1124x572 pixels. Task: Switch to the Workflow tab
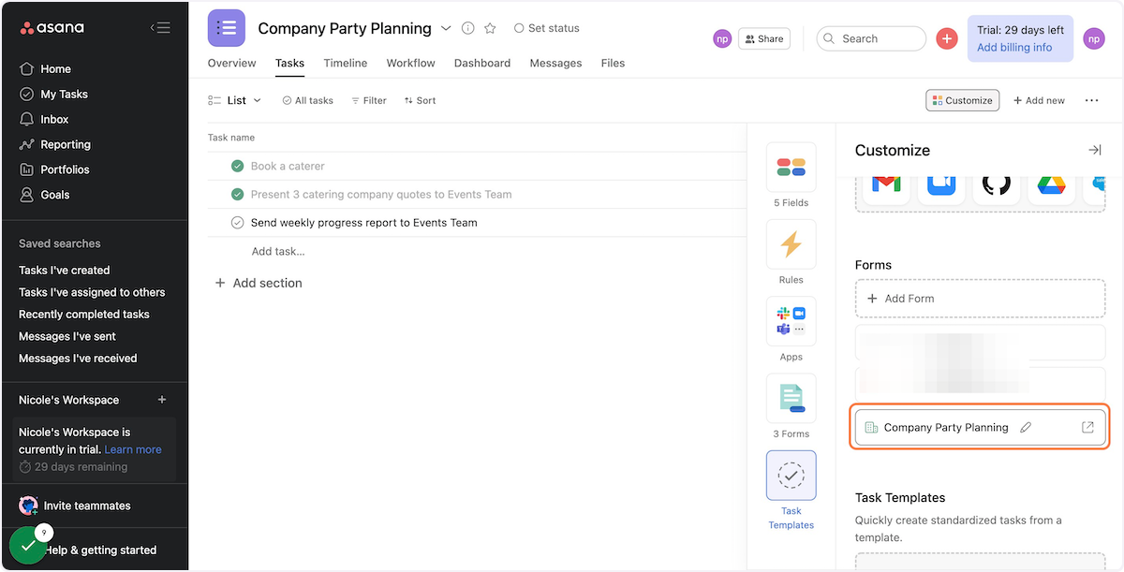410,63
